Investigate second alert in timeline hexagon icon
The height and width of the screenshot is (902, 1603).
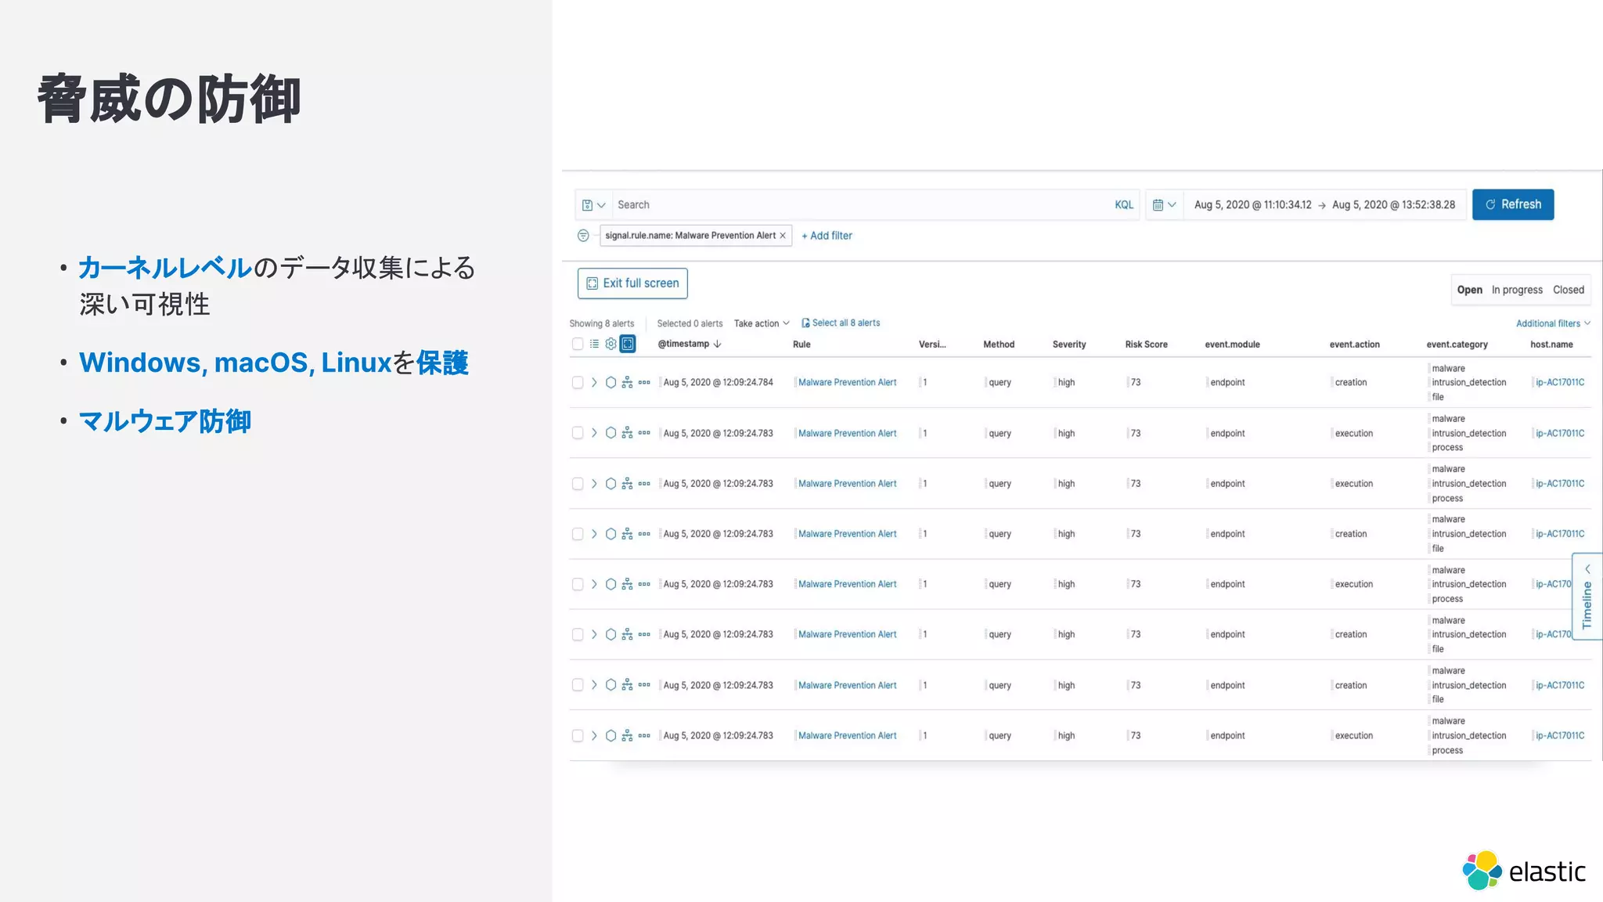[x=611, y=433]
